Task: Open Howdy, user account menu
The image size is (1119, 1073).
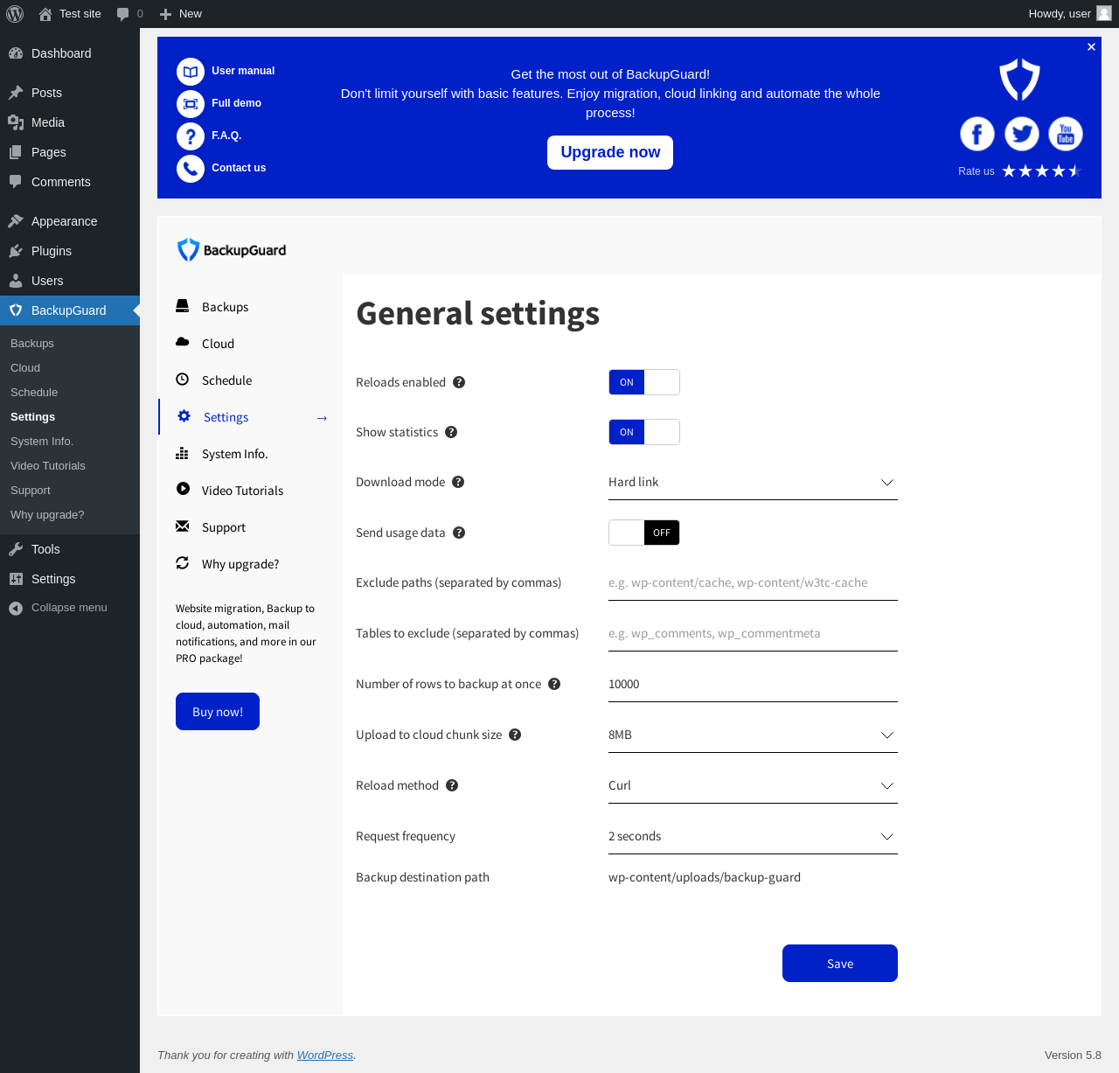Action: click(1070, 14)
